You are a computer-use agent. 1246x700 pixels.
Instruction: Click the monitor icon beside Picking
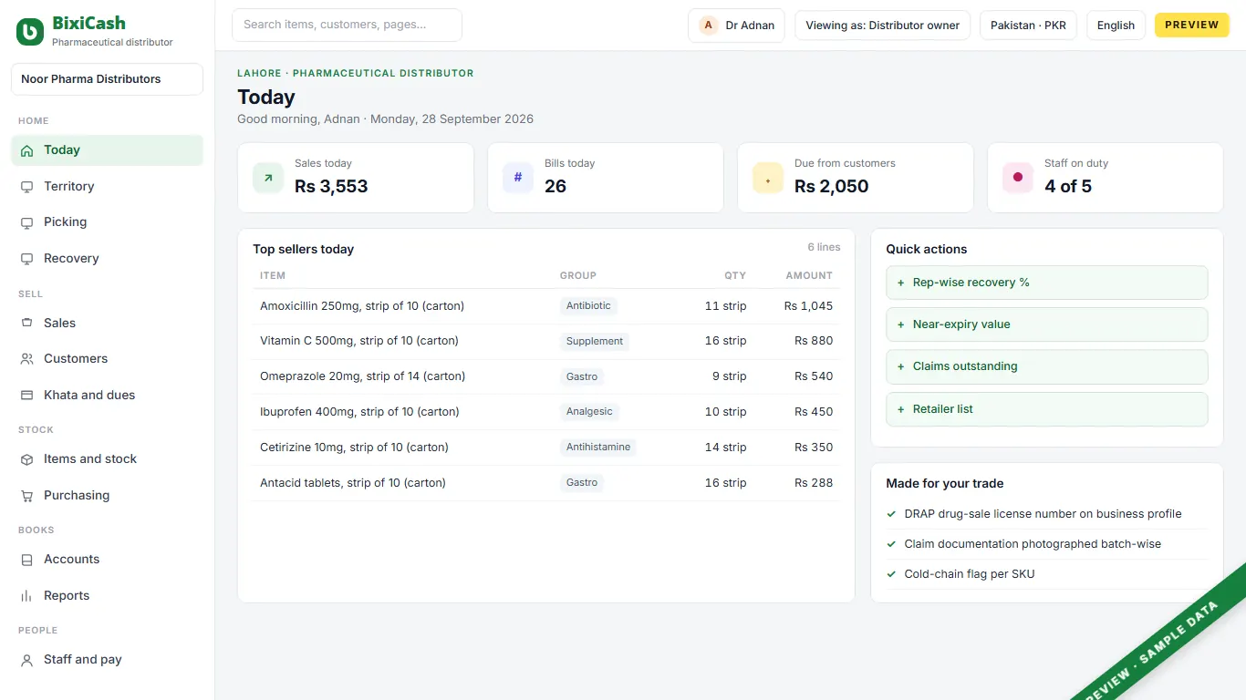(26, 222)
